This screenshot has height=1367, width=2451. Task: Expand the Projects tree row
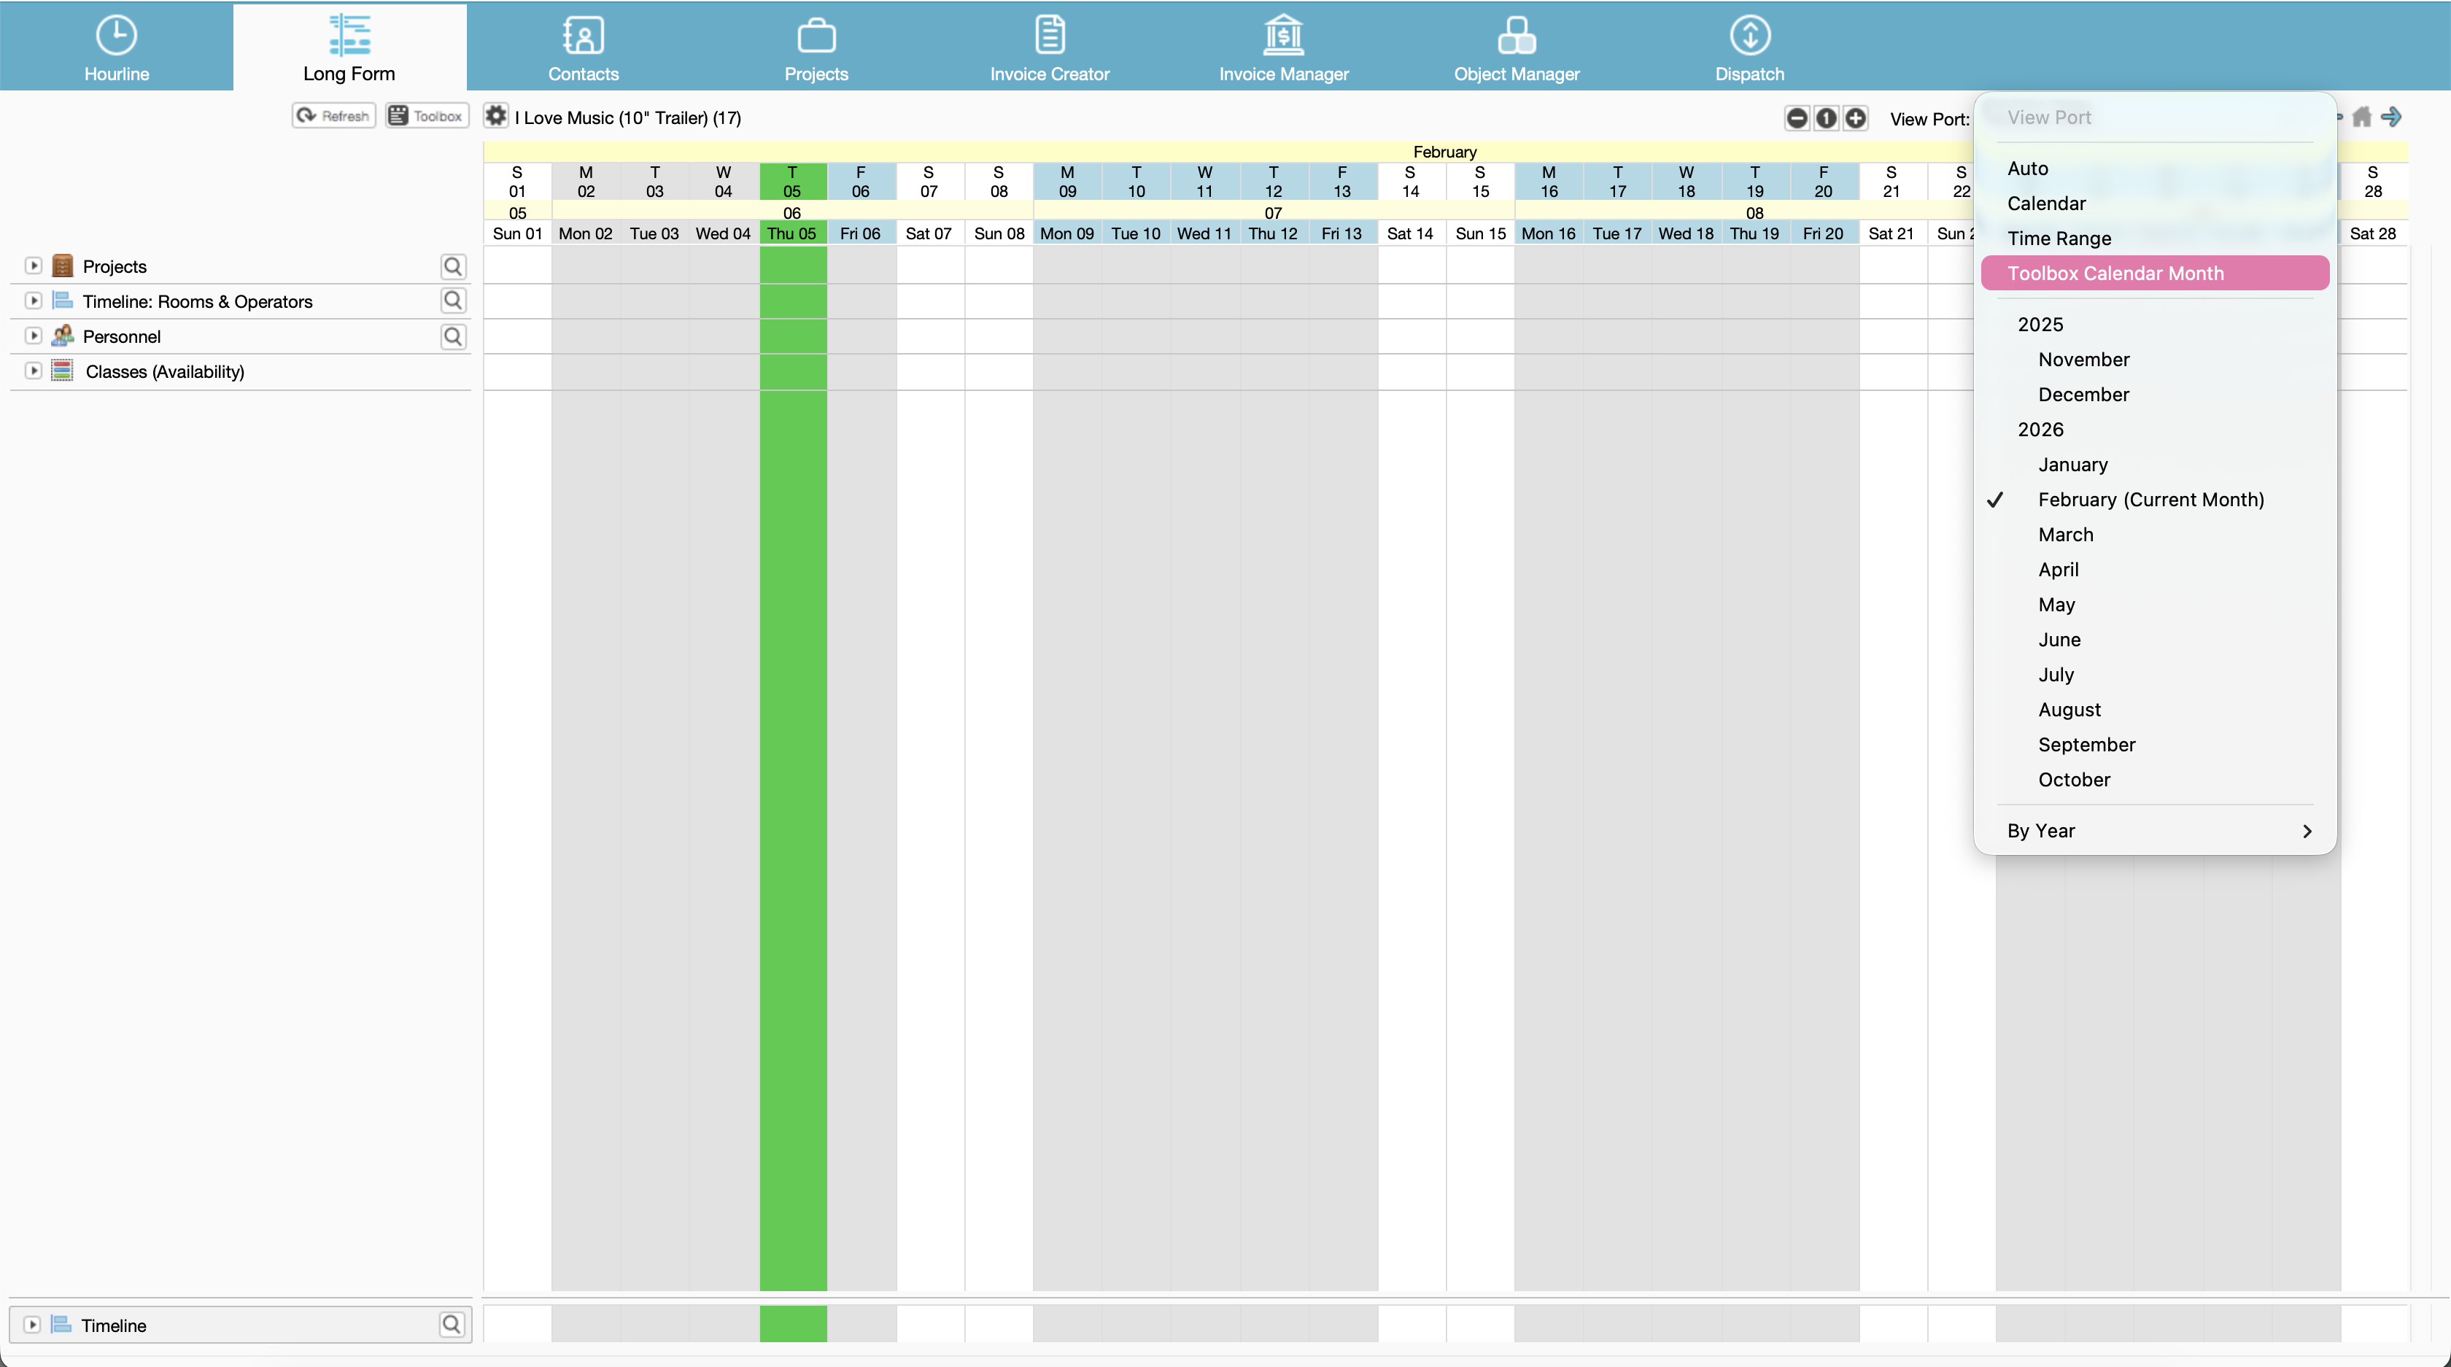coord(34,266)
